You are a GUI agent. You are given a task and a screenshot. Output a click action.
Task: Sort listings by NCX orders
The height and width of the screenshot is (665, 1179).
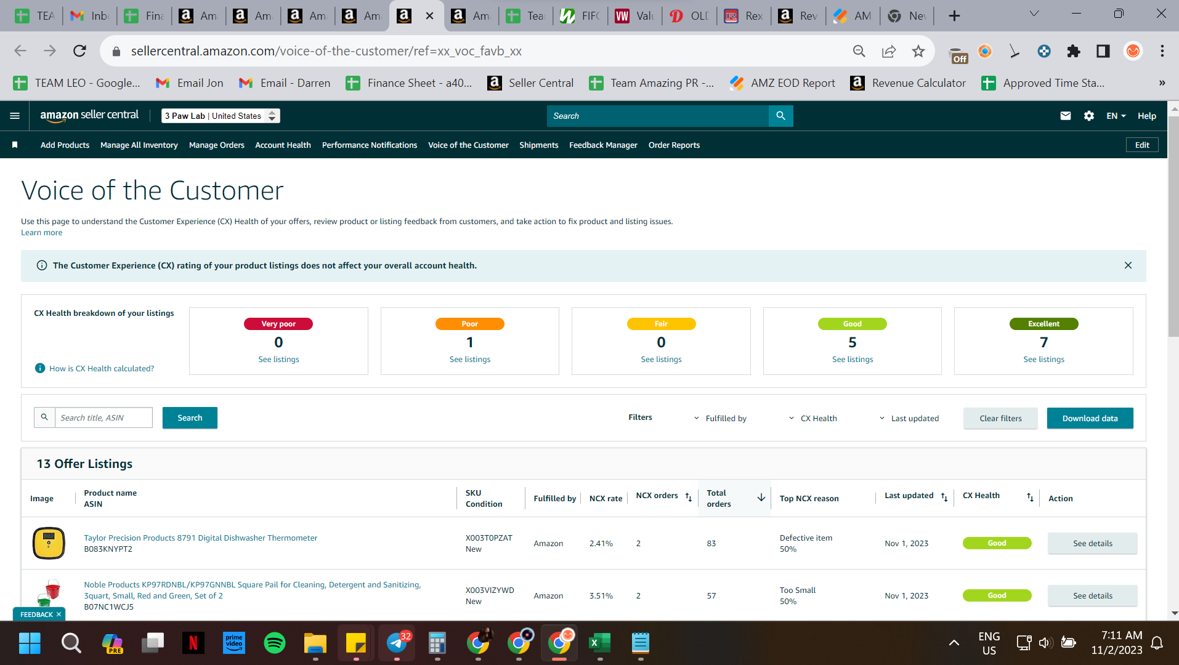(x=689, y=497)
